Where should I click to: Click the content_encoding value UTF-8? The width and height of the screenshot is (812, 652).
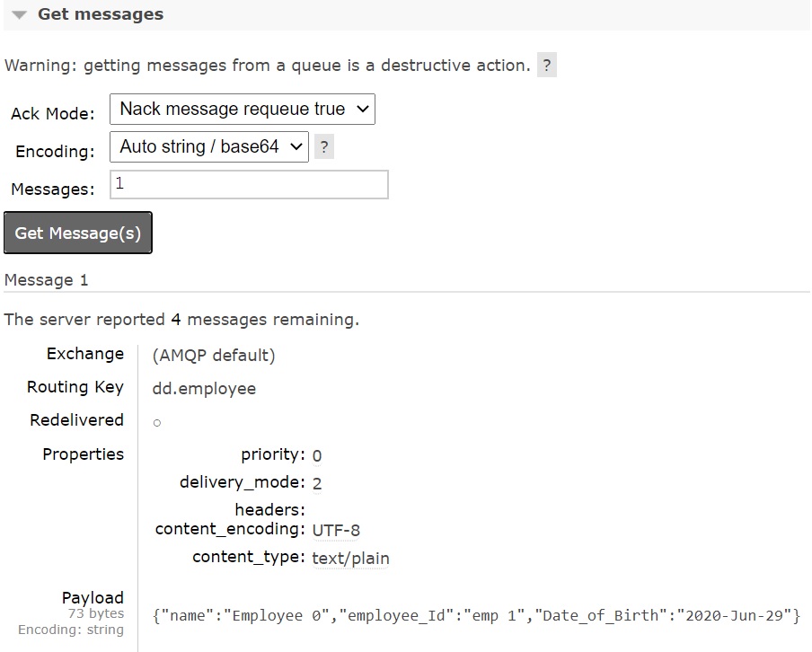[336, 530]
